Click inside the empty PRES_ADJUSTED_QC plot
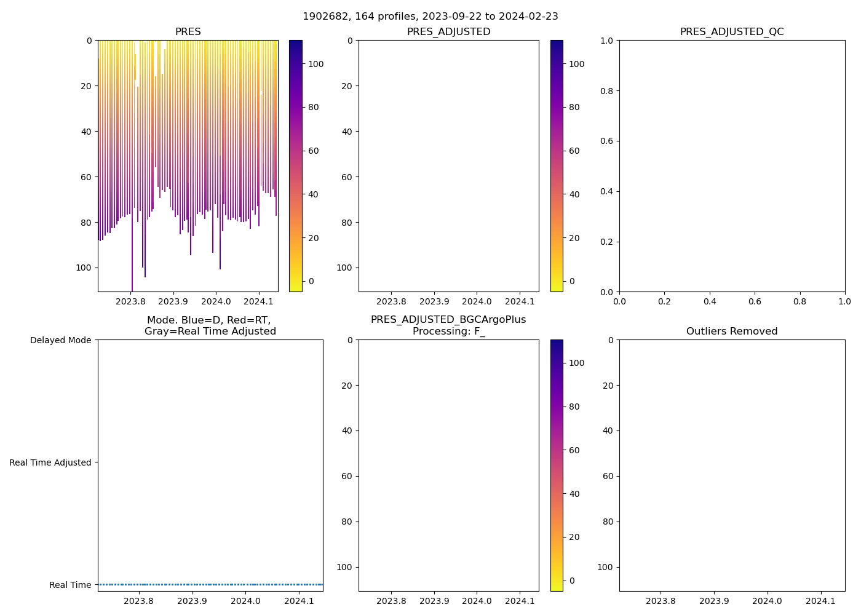Image resolution: width=861 pixels, height=615 pixels. [731, 166]
